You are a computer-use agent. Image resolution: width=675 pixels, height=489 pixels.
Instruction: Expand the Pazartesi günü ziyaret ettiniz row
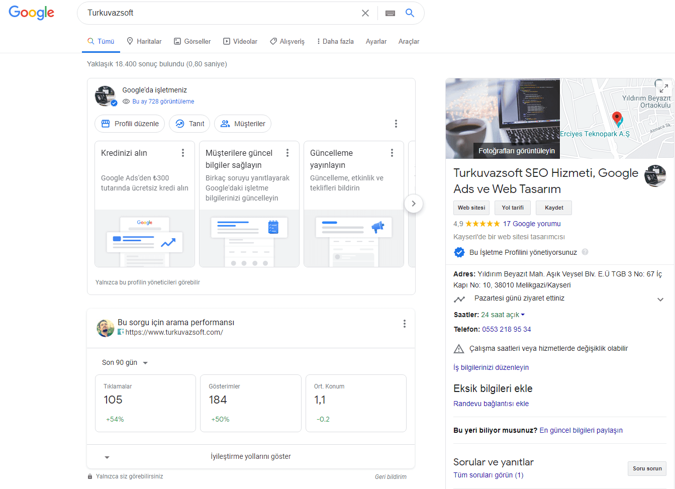(x=559, y=299)
